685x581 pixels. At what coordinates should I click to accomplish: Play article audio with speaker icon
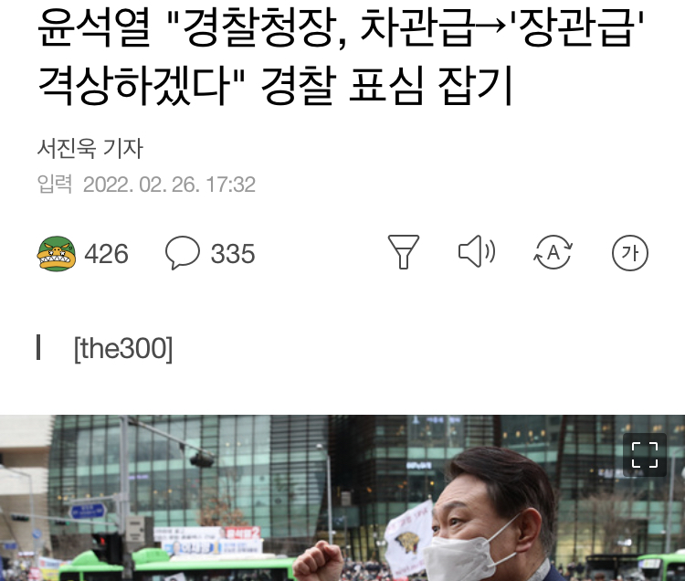click(x=477, y=251)
